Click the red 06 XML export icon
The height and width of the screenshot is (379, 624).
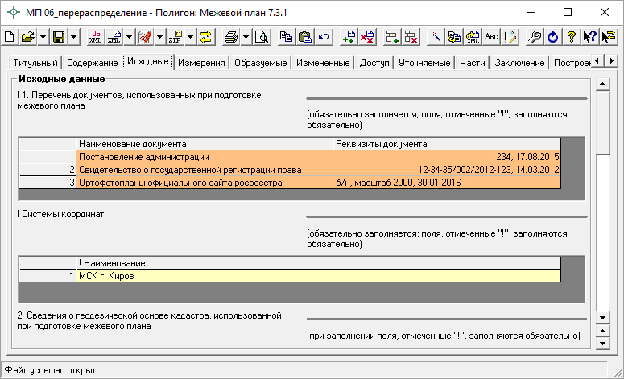click(x=96, y=37)
